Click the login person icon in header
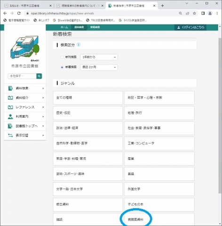 tap(178, 27)
